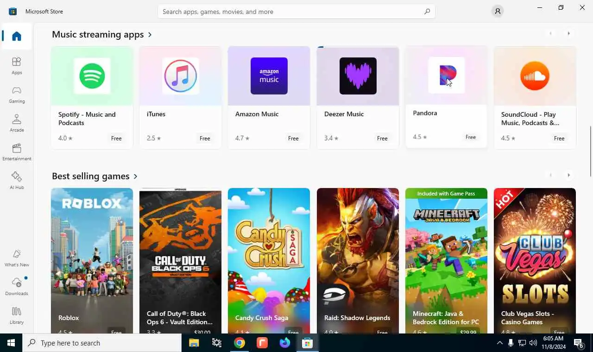The image size is (593, 352).
Task: Open What's New in sidebar
Action: coord(17,258)
